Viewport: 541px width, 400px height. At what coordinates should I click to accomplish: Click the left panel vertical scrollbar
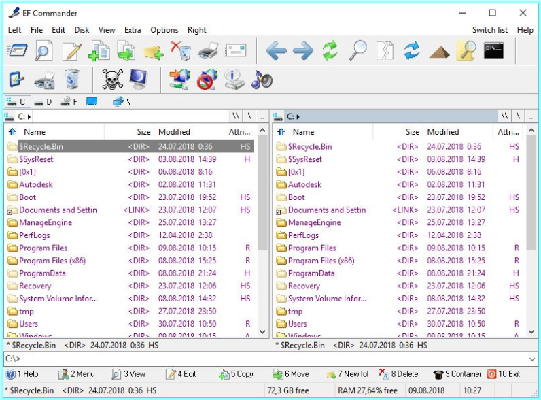[262, 233]
